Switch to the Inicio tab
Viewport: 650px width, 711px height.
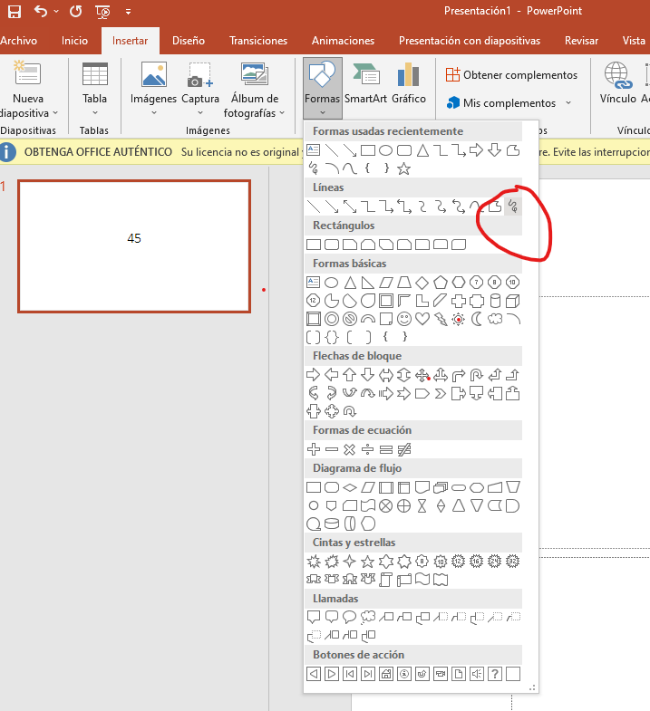[74, 41]
